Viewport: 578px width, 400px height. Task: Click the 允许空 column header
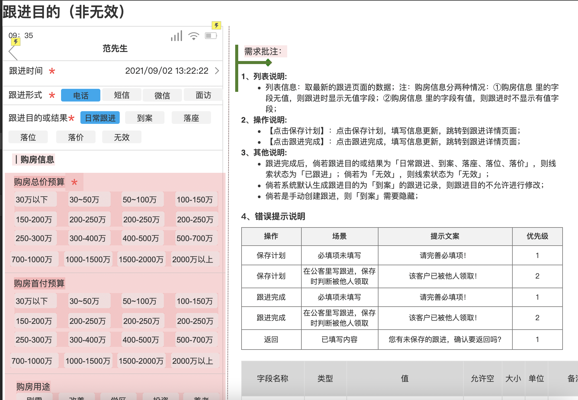(x=482, y=378)
